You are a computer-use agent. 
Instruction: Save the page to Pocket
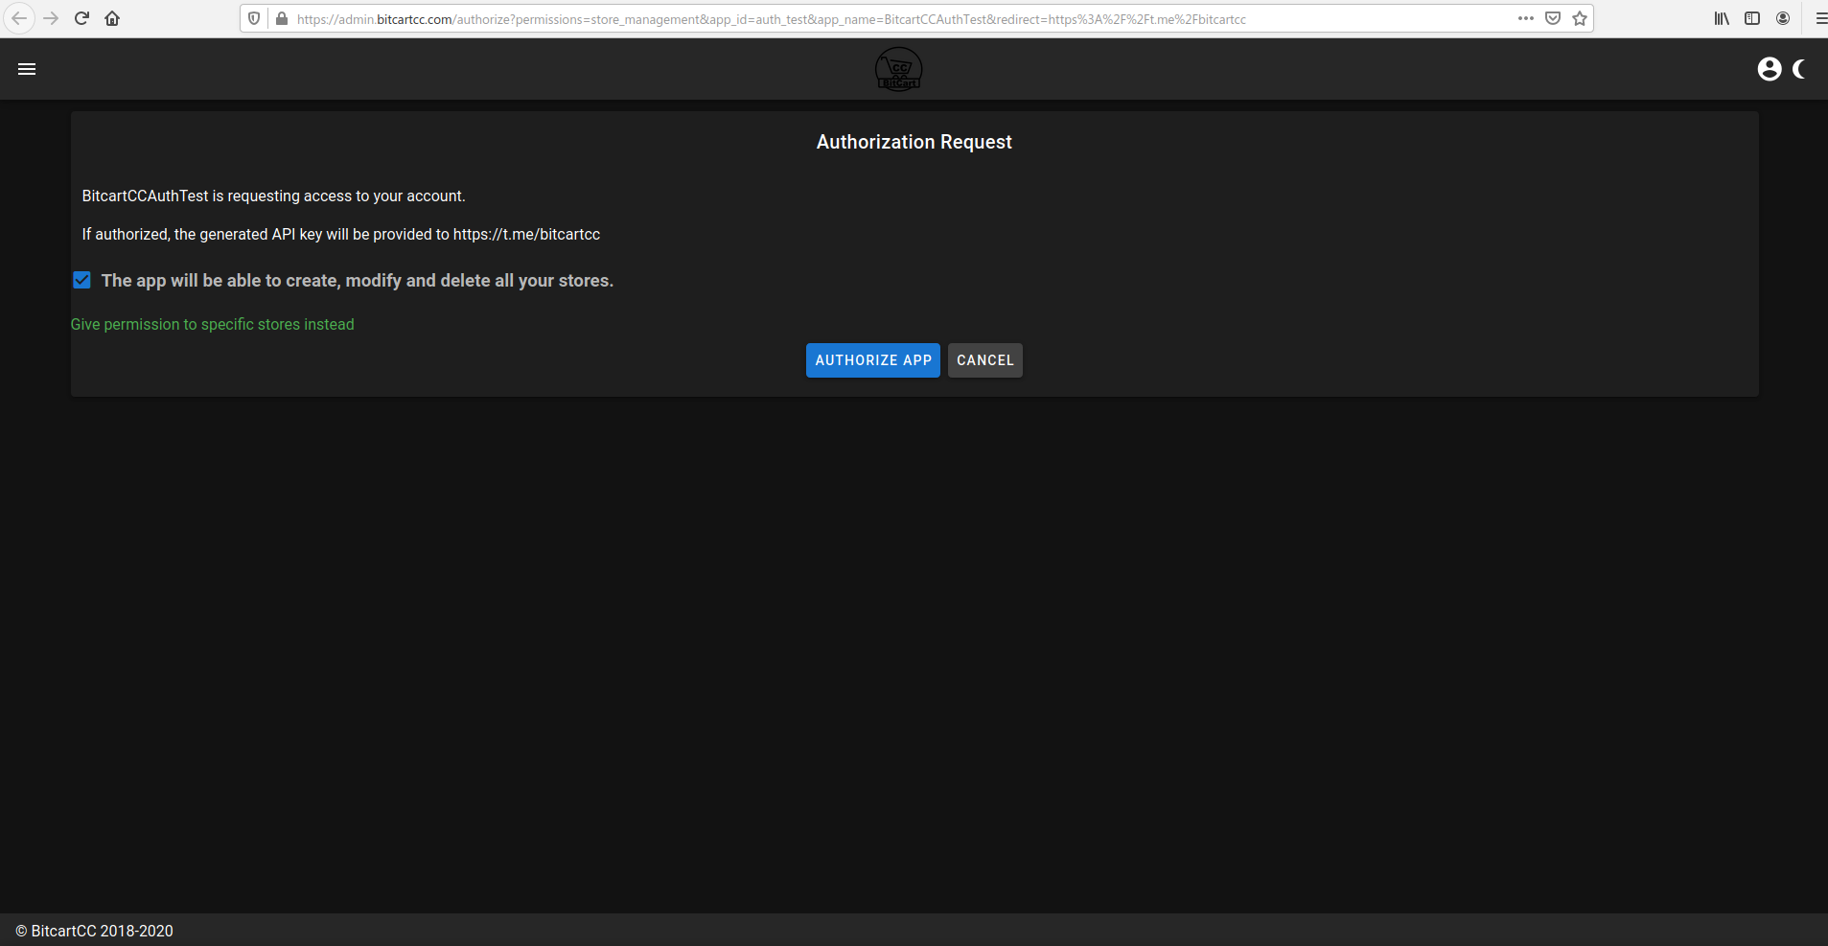click(x=1553, y=18)
